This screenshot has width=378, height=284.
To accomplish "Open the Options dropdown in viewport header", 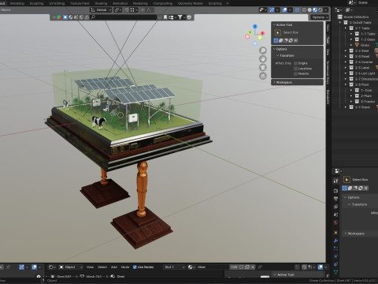I will pos(320,17).
